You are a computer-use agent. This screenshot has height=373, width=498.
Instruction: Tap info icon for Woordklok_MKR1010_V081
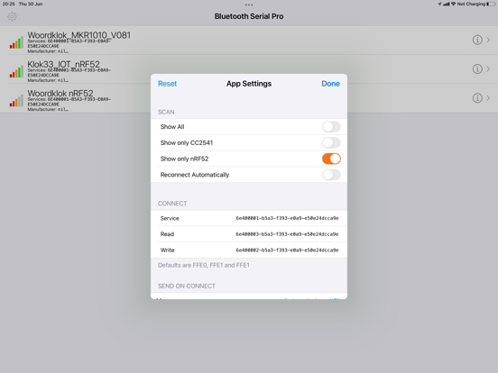[x=477, y=40]
